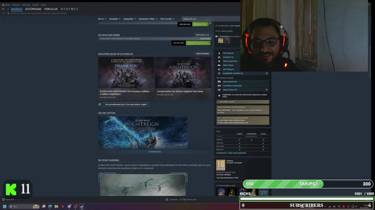This screenshot has width=375, height=210.
Task: Click the store search field
Action: [x=210, y=19]
